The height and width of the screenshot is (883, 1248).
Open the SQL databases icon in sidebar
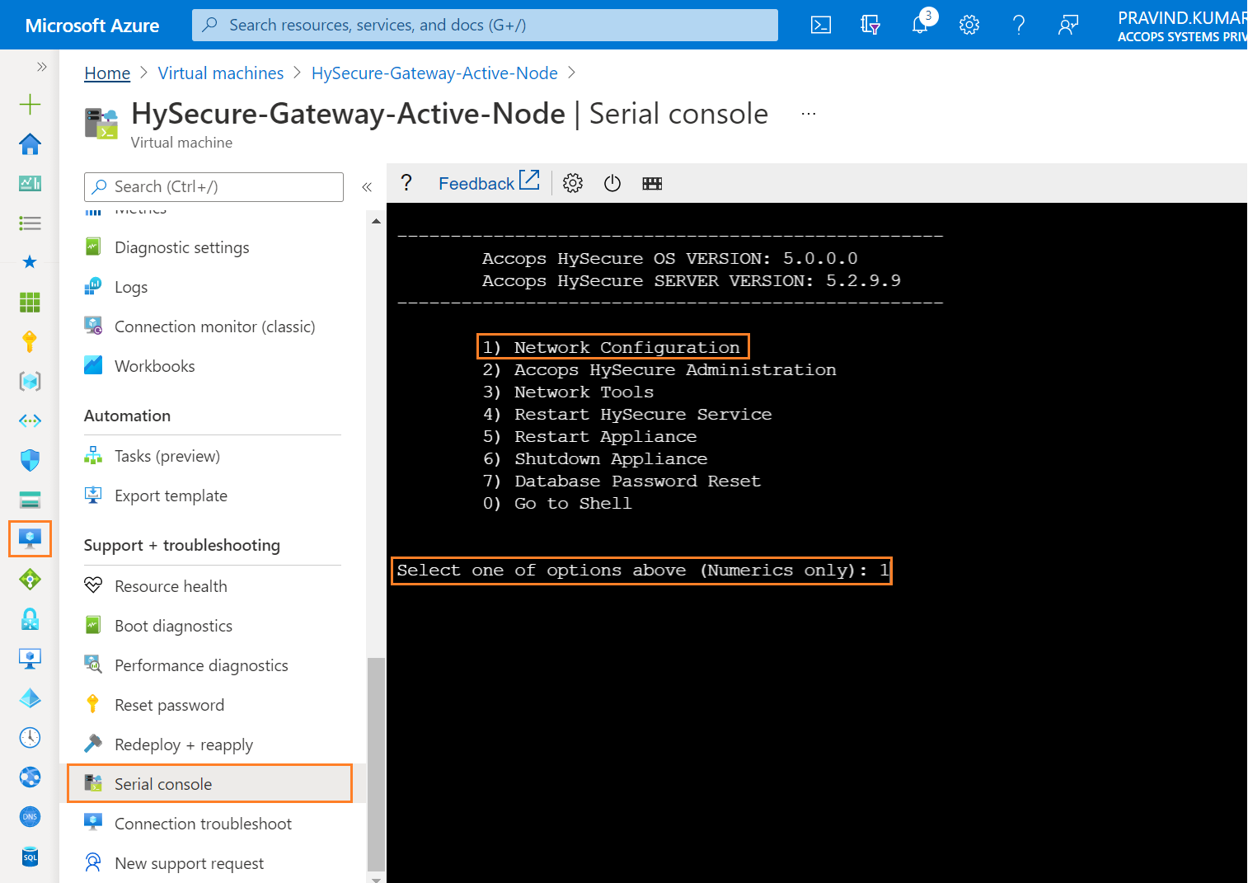pyautogui.click(x=30, y=856)
